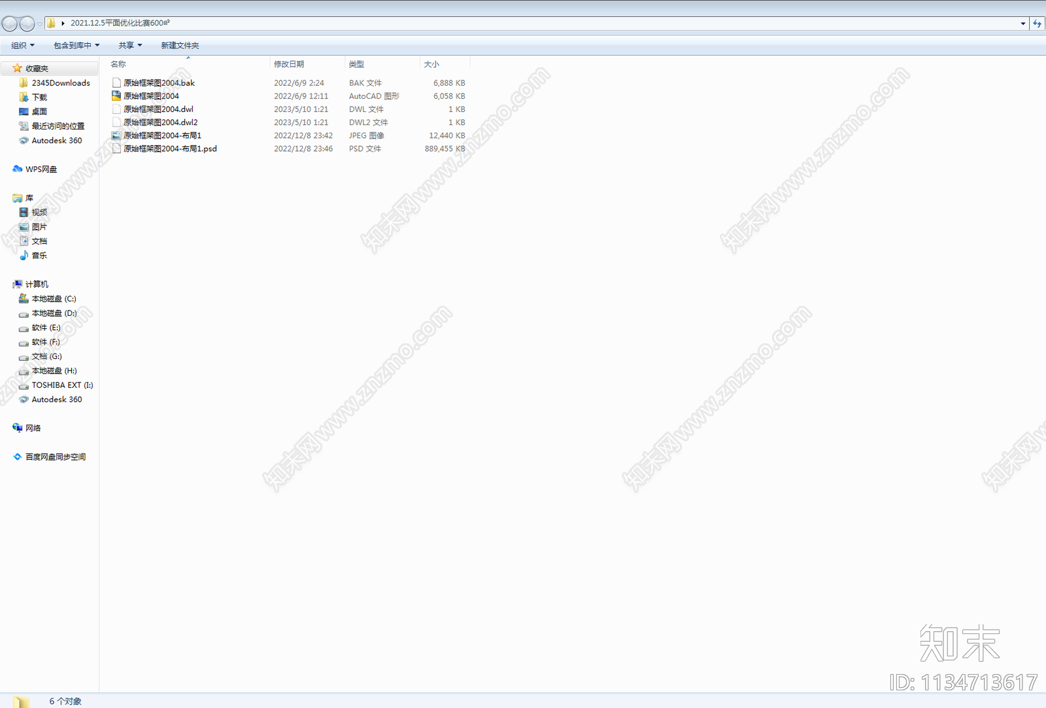This screenshot has width=1046, height=708.
Task: Open the 图片 library icon
Action: tap(24, 227)
